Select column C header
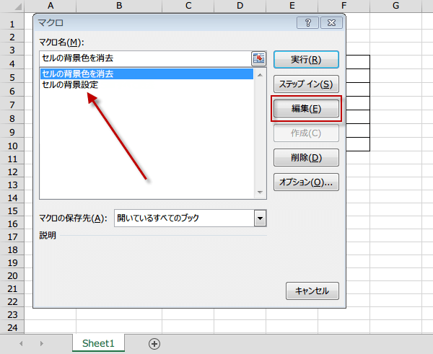 188,6
